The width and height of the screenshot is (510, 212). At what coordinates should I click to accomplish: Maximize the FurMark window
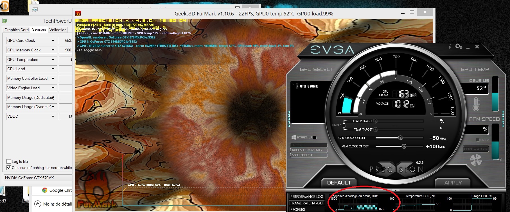(412, 12)
